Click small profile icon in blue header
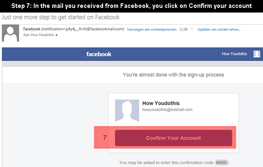This screenshot has width=263, height=167. [257, 54]
